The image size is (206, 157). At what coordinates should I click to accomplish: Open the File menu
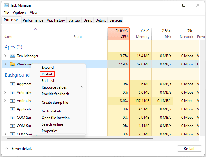(x=6, y=13)
